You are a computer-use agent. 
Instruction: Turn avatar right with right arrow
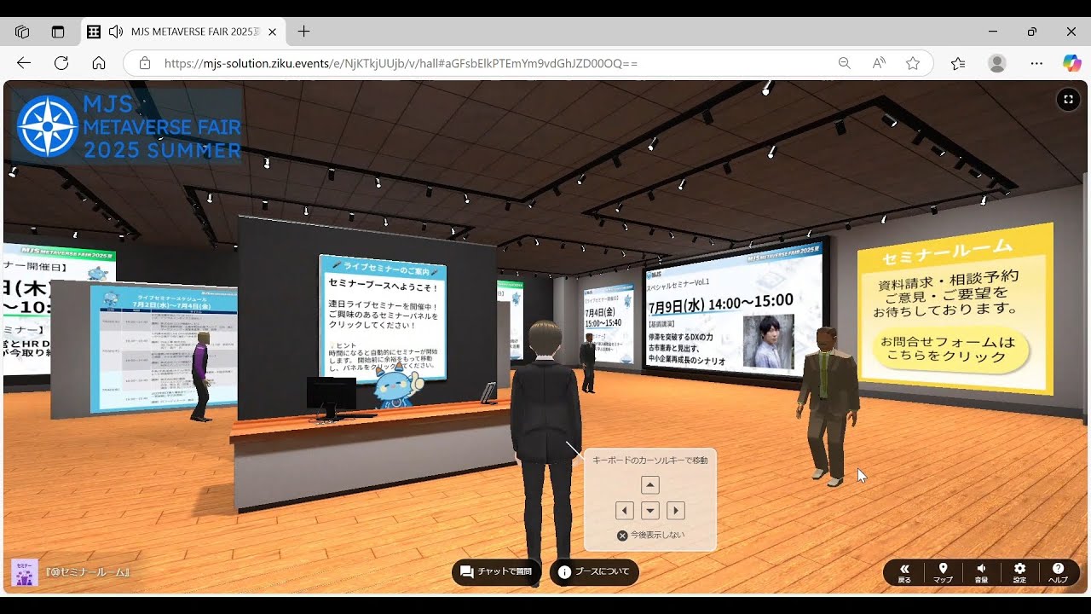coord(676,511)
